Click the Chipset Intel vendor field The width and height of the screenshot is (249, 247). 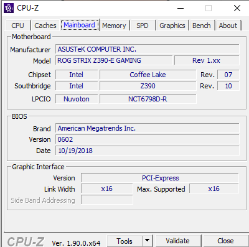[77, 75]
